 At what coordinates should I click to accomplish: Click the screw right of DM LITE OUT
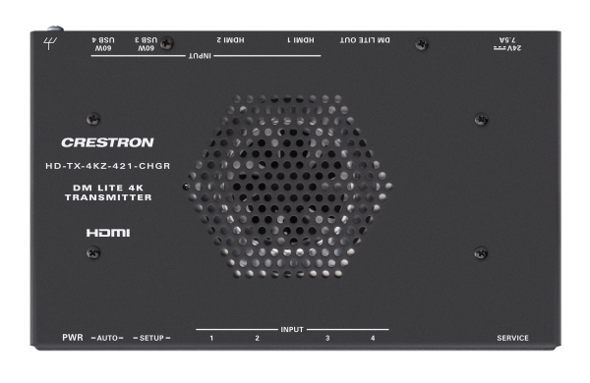pyautogui.click(x=422, y=44)
